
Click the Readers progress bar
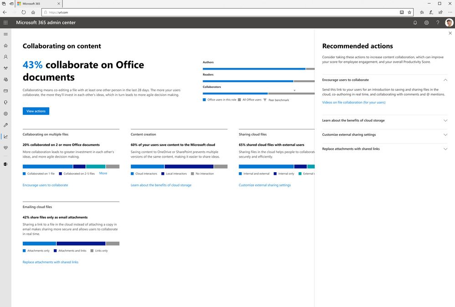(x=259, y=81)
